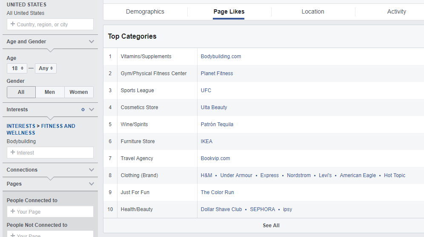Select Women gender option
424x237 pixels.
pos(79,92)
